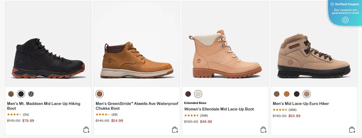Choose plaid pattern swatch for Mt. Maddsen boot
This screenshot has width=362, height=138.
coord(31,94)
